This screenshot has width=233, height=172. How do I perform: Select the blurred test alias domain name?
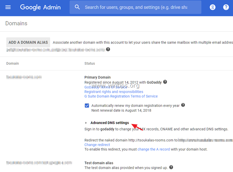coord(39,163)
